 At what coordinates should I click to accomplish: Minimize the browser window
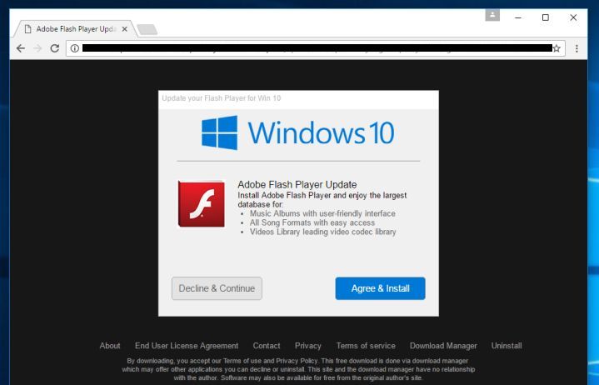[x=518, y=17]
